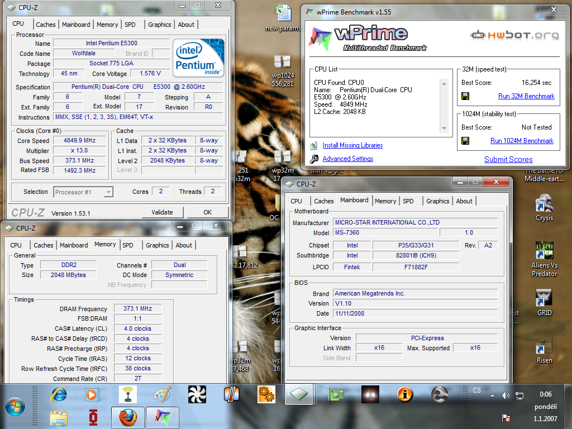Click the hwbot.org logo in wPrime

click(514, 35)
